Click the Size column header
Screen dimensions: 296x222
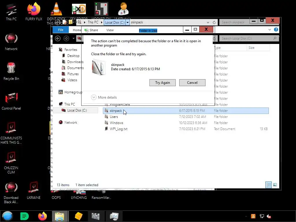(x=258, y=48)
